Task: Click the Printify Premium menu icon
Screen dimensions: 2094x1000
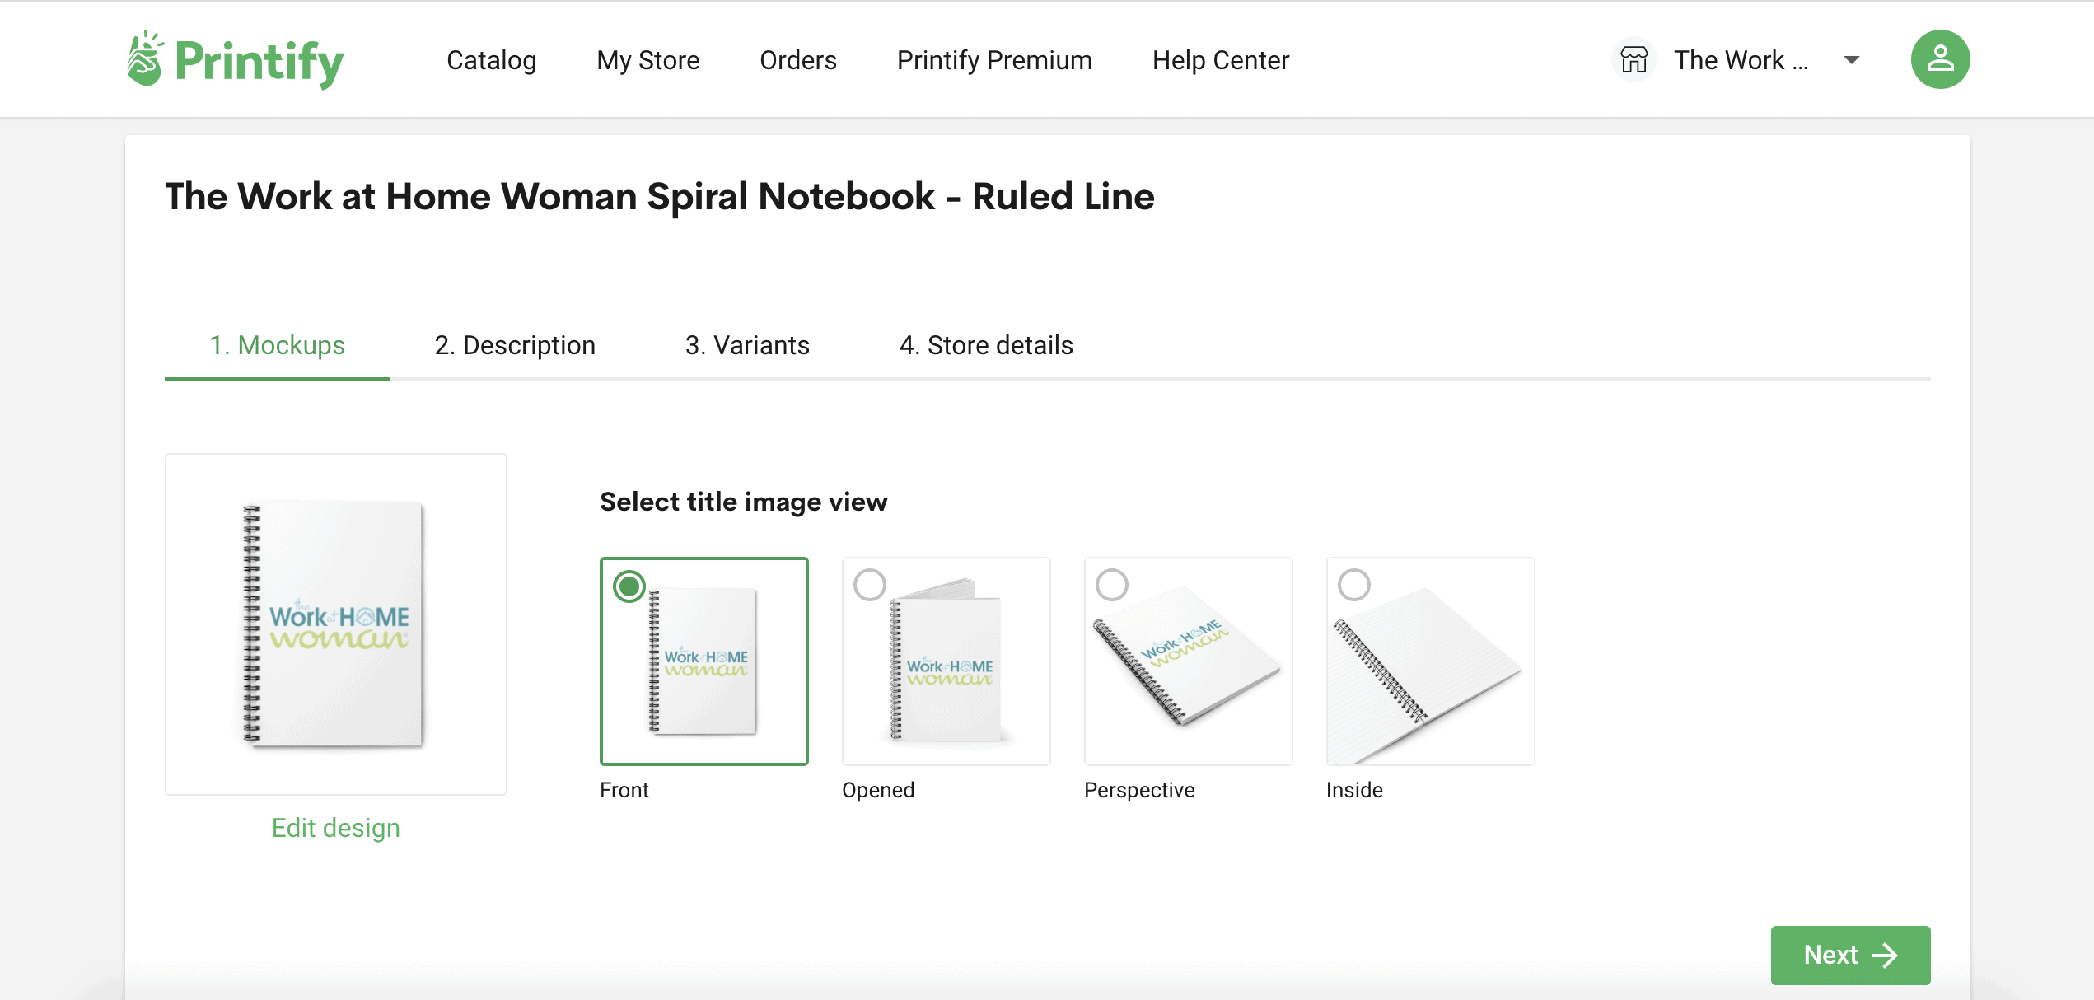Action: point(995,58)
